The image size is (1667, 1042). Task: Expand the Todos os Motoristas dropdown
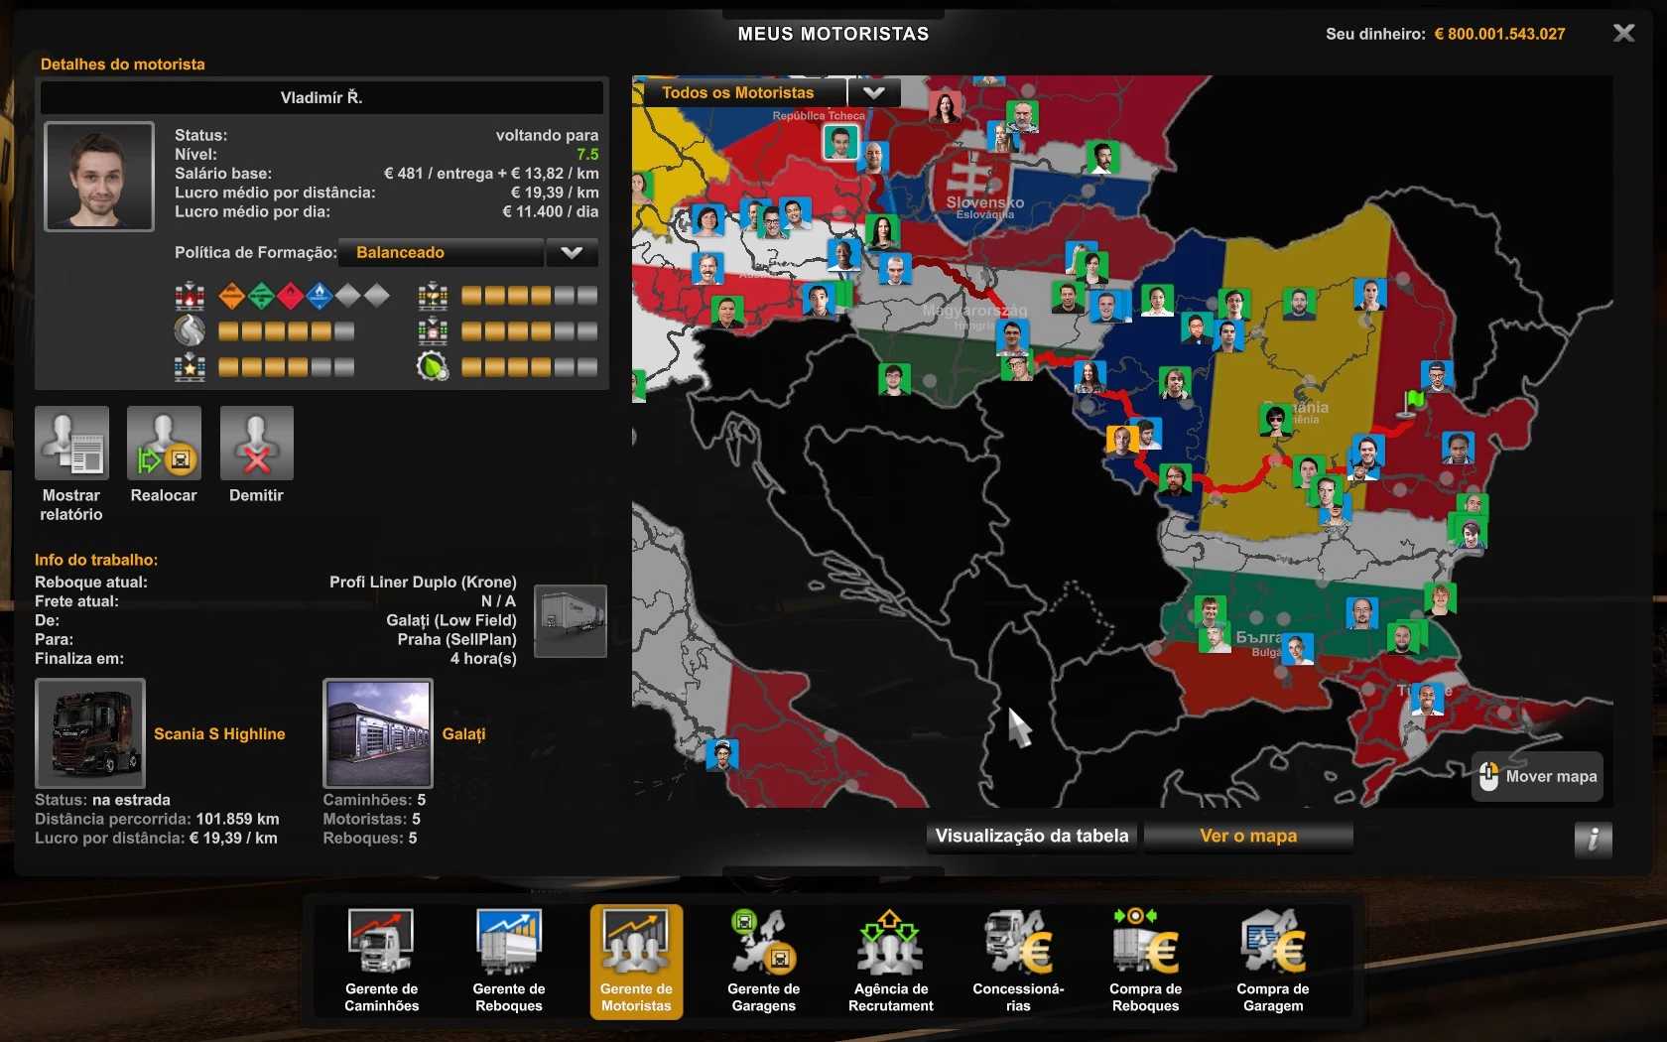pyautogui.click(x=873, y=92)
